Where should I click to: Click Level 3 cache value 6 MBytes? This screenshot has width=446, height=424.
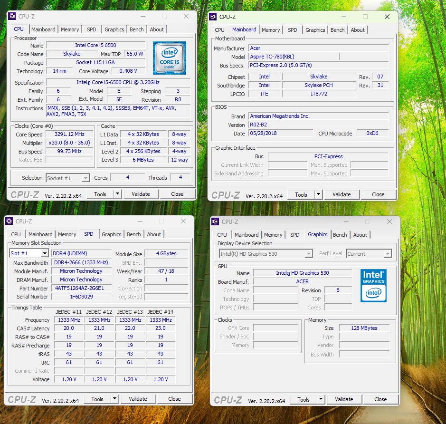click(143, 160)
